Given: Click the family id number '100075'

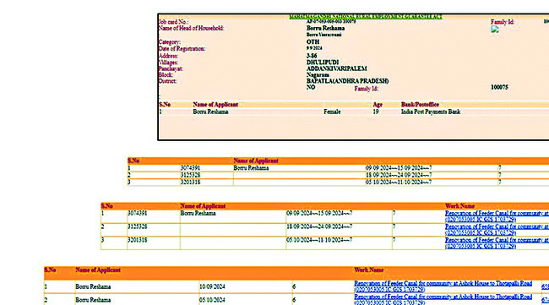Looking at the screenshot, I should (x=499, y=87).
